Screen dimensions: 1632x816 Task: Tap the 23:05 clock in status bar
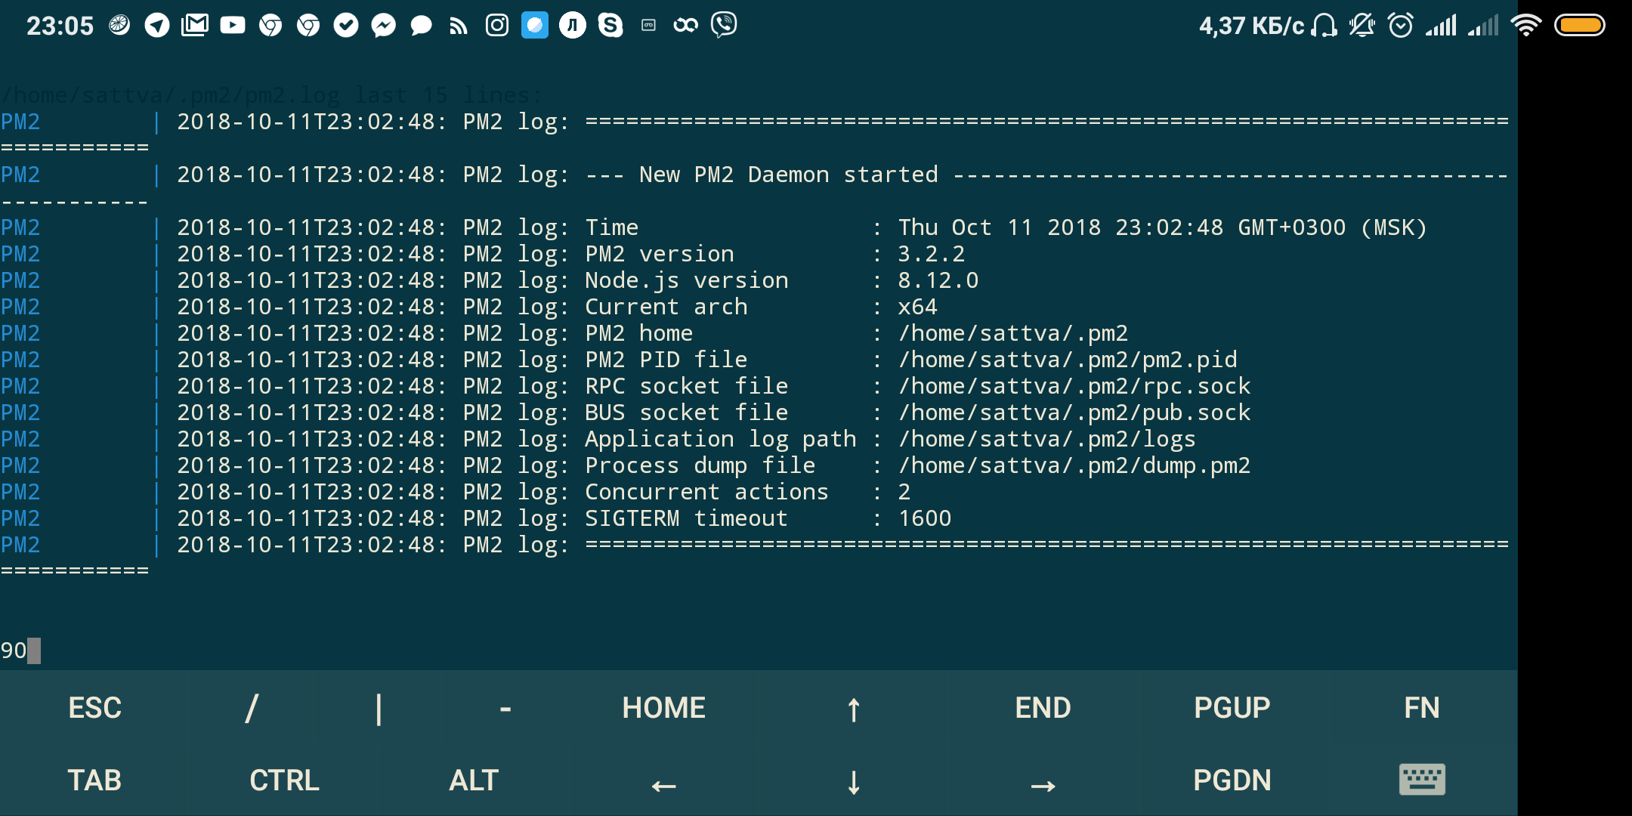click(60, 26)
